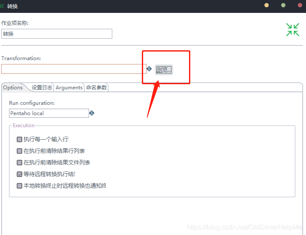306x235 pixels.
Task: Click the variable icon beside Transformation field
Action: [x=149, y=69]
